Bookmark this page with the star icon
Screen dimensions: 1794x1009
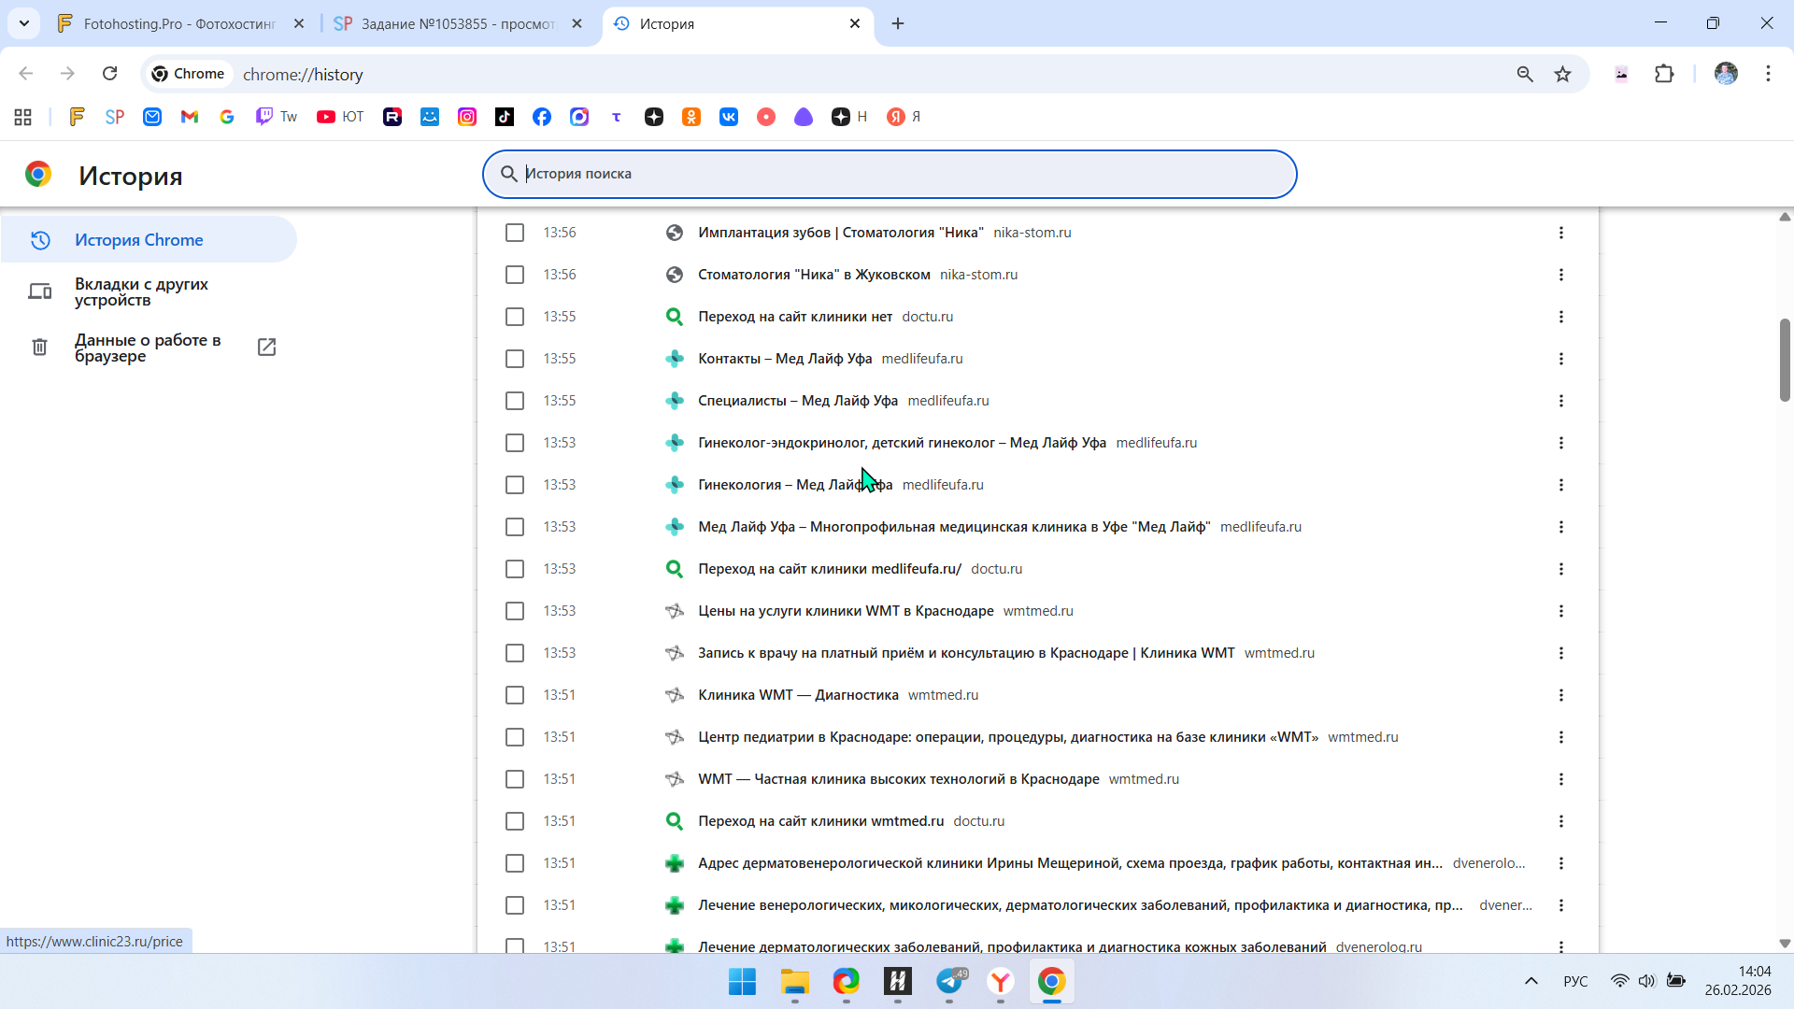pyautogui.click(x=1562, y=74)
